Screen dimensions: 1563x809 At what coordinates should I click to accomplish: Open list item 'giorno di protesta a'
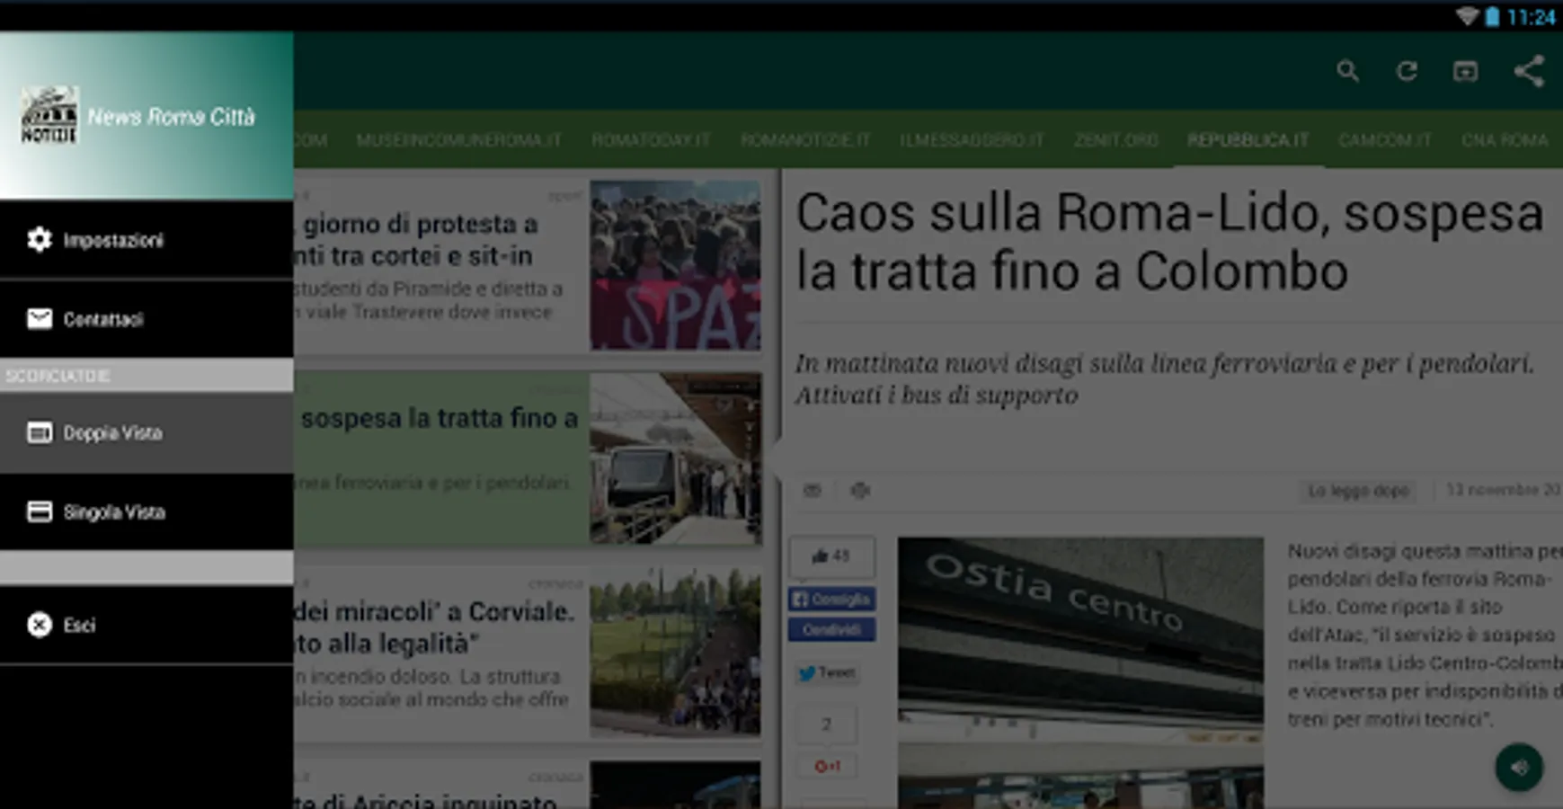coord(420,224)
